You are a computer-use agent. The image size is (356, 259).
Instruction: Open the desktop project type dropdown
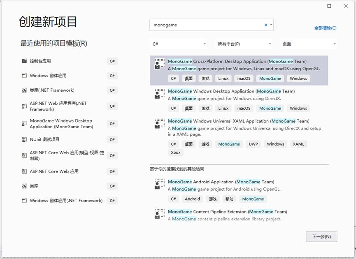pyautogui.click(x=308, y=44)
